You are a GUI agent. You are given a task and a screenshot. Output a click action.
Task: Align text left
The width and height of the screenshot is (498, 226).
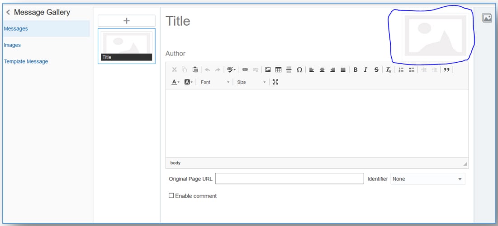[312, 69]
